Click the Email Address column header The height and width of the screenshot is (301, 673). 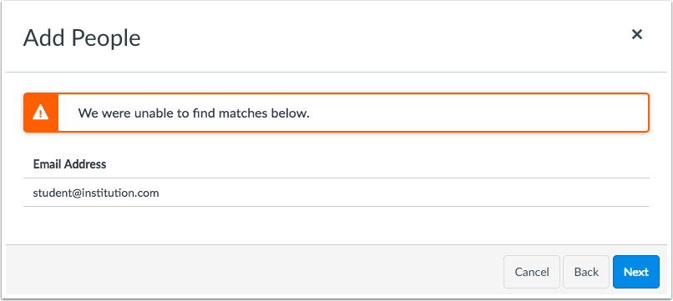pos(69,163)
